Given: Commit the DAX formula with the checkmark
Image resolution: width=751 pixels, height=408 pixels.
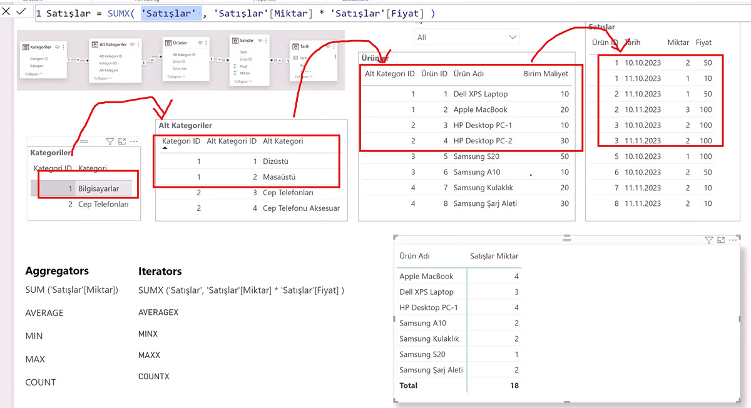Looking at the screenshot, I should tap(21, 12).
